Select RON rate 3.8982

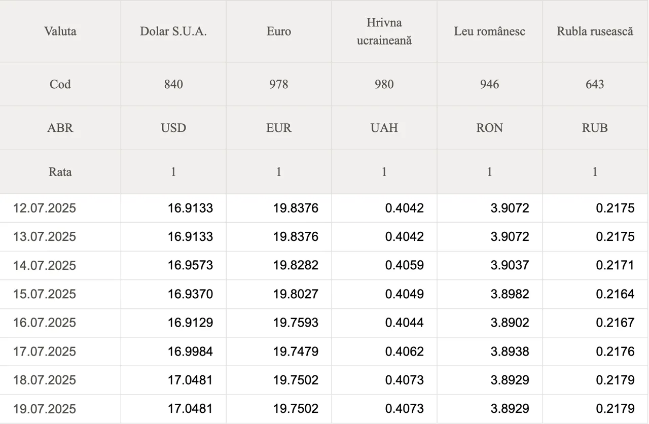pyautogui.click(x=510, y=294)
